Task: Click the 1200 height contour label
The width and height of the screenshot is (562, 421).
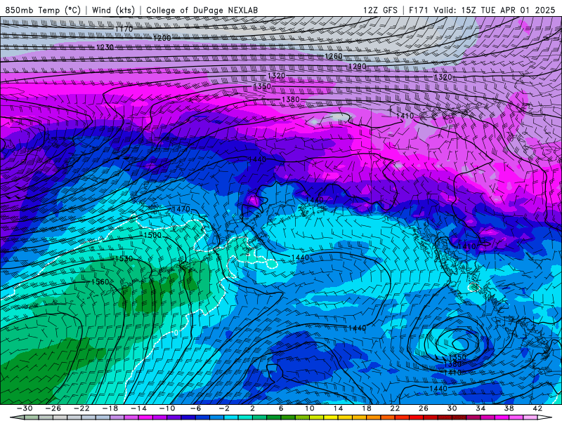Action: pos(162,38)
